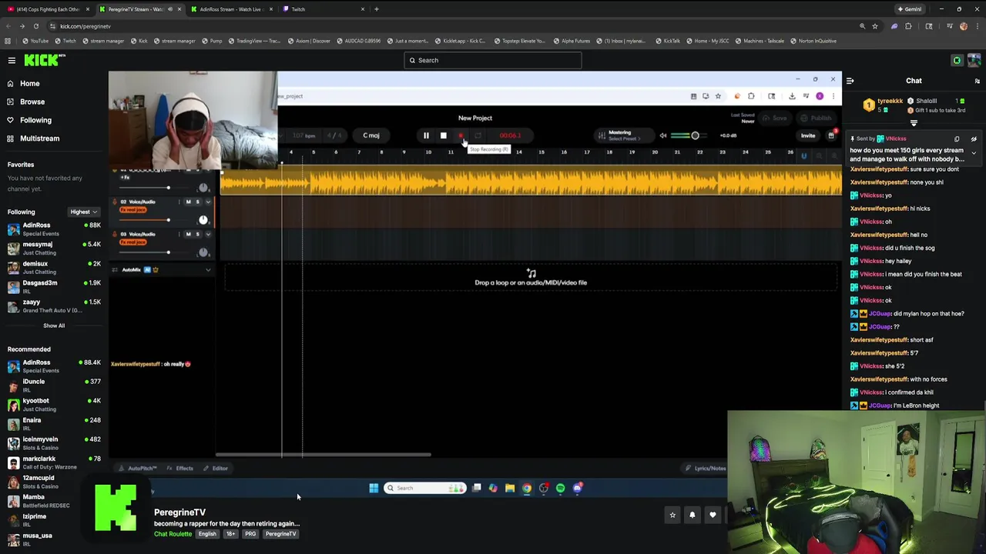Expand track 02 options chevron
Image resolution: width=986 pixels, height=554 pixels.
coord(208,202)
